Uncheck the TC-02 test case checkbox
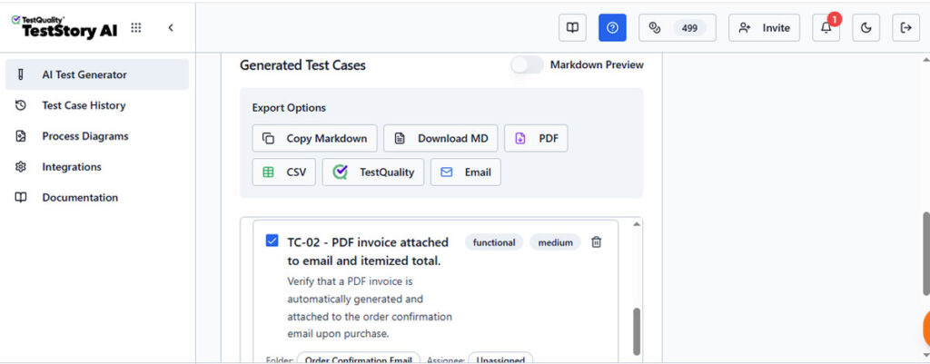 [272, 241]
